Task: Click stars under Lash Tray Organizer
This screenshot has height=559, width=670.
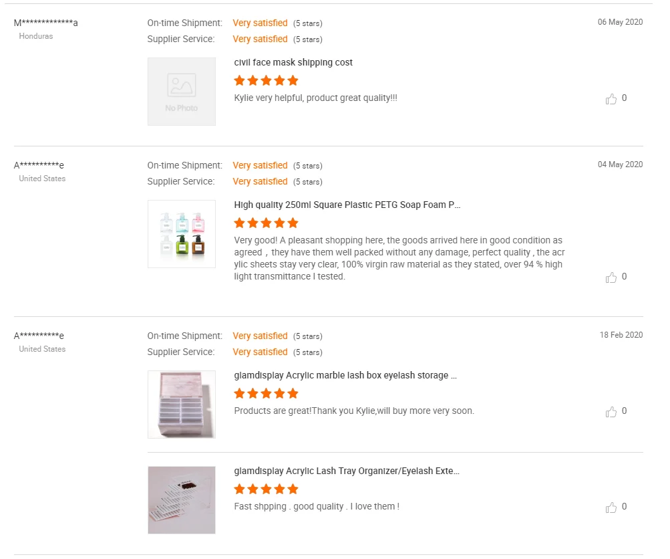Action: [x=266, y=489]
